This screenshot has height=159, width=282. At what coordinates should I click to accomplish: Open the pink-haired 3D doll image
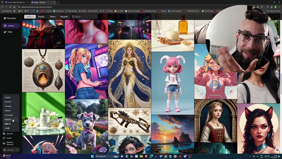(x=173, y=83)
